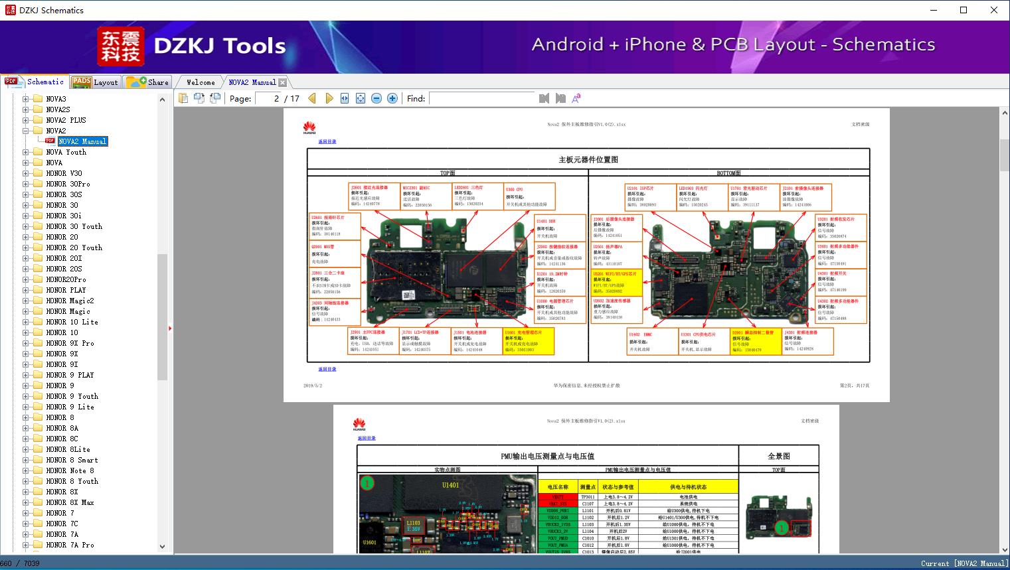
Task: Click the tree panel vertical scrollbar thumb
Action: pyautogui.click(x=162, y=317)
